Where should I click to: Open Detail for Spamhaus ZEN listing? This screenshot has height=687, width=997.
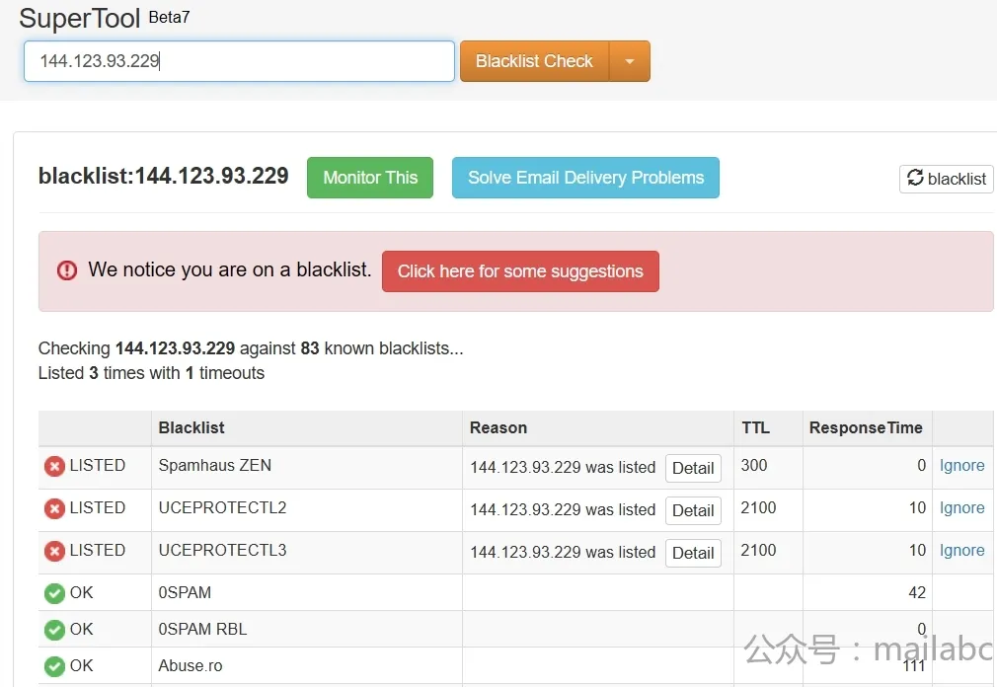[693, 469]
